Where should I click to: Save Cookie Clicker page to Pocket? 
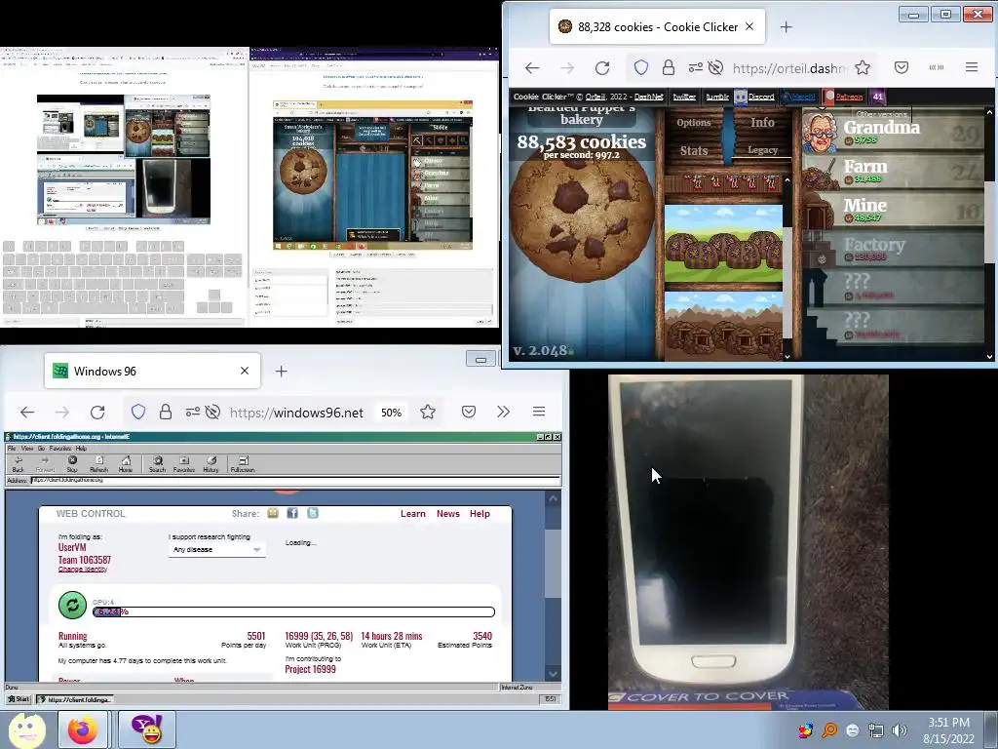[902, 67]
